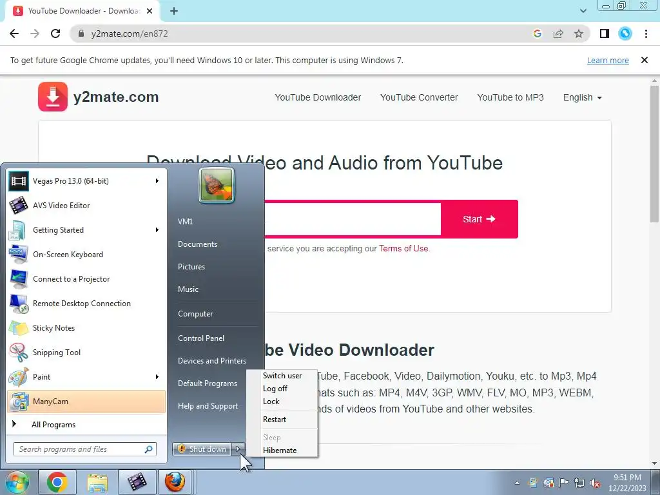Viewport: 660px width, 495px height.
Task: Open a new Chrome tab
Action: [174, 11]
